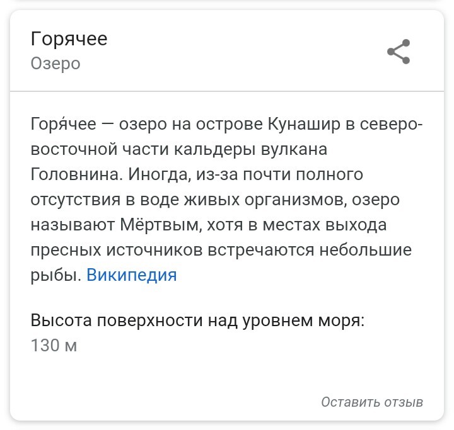Click the word рыбы before Википедия
The image size is (454, 430).
coord(56,275)
